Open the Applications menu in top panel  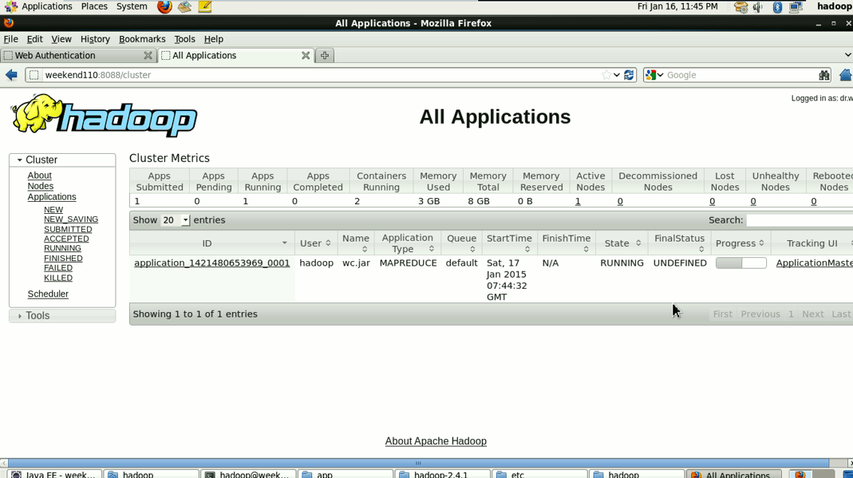(47, 6)
